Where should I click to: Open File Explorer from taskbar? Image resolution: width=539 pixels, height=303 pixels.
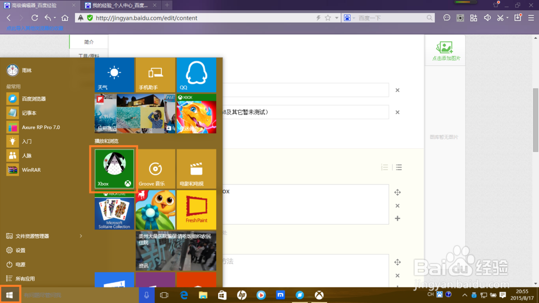click(203, 295)
